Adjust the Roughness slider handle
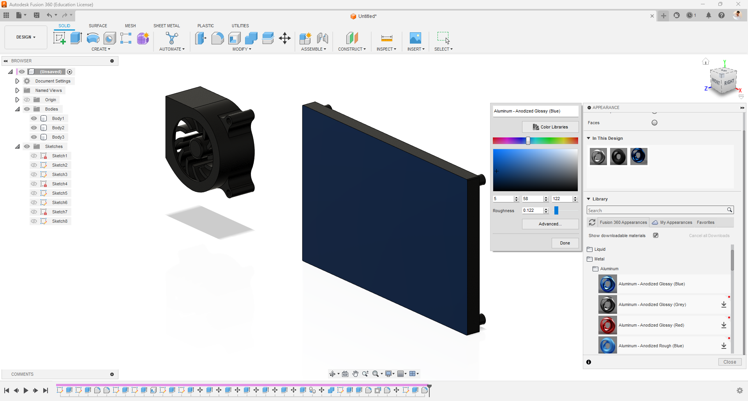 tap(556, 211)
